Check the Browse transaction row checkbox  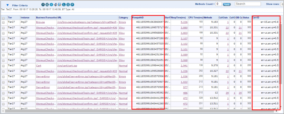pyautogui.click(x=3, y=23)
